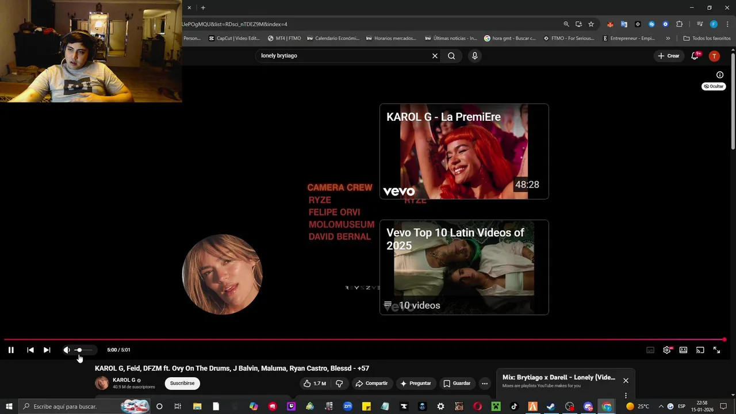This screenshot has width=736, height=414.
Task: Open YouTube notifications bell
Action: point(695,56)
